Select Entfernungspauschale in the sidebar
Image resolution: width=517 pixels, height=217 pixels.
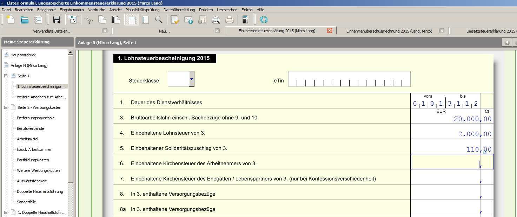click(35, 118)
